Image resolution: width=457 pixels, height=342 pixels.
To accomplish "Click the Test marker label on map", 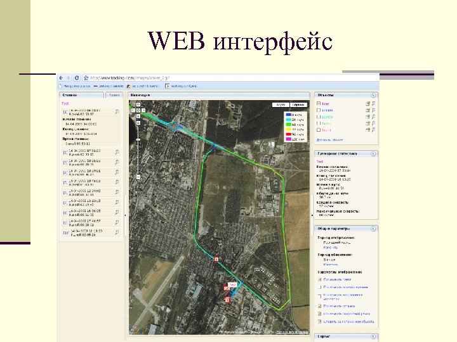I will [232, 285].
